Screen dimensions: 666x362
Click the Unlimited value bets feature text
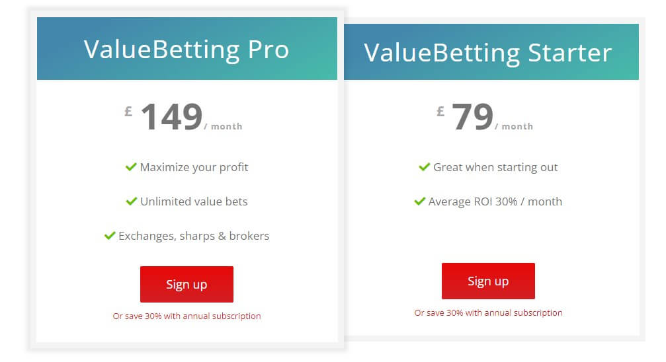tap(194, 201)
